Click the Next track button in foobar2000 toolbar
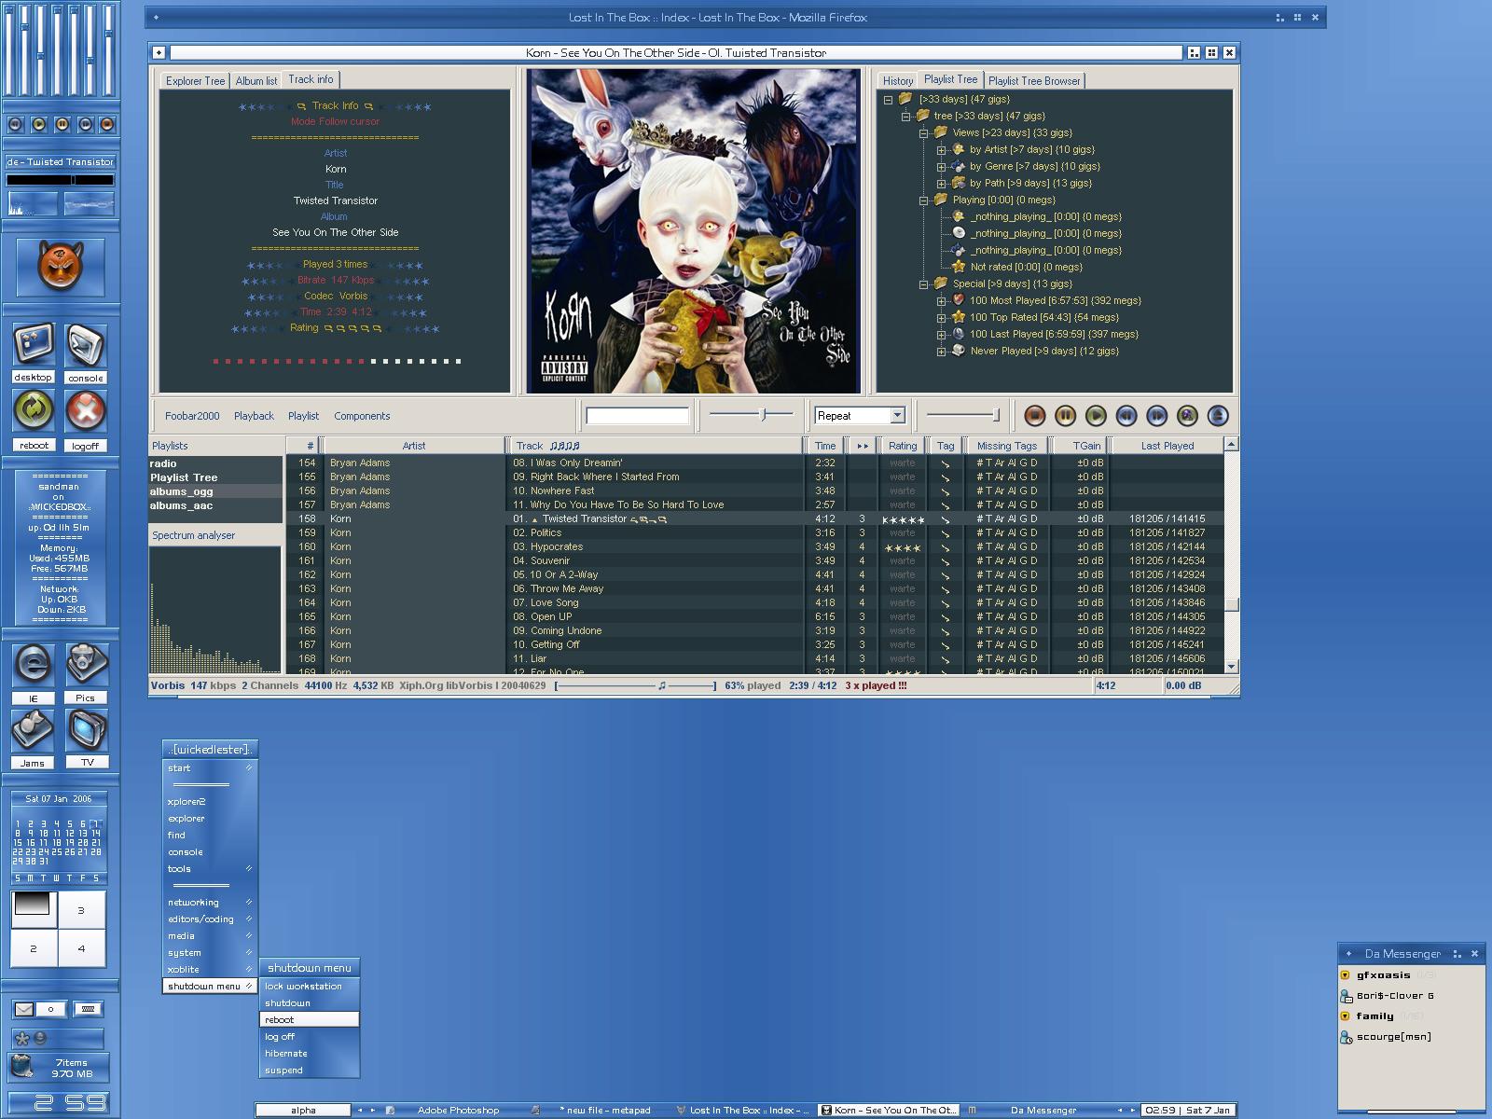Screen dimensions: 1492x1119 coord(1156,416)
